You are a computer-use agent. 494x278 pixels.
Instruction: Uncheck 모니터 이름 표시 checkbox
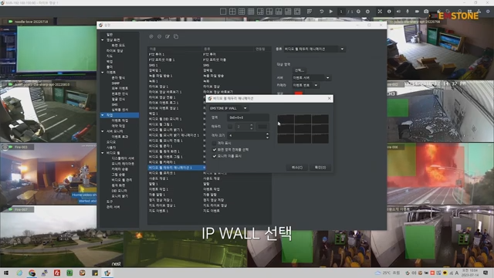click(x=215, y=156)
